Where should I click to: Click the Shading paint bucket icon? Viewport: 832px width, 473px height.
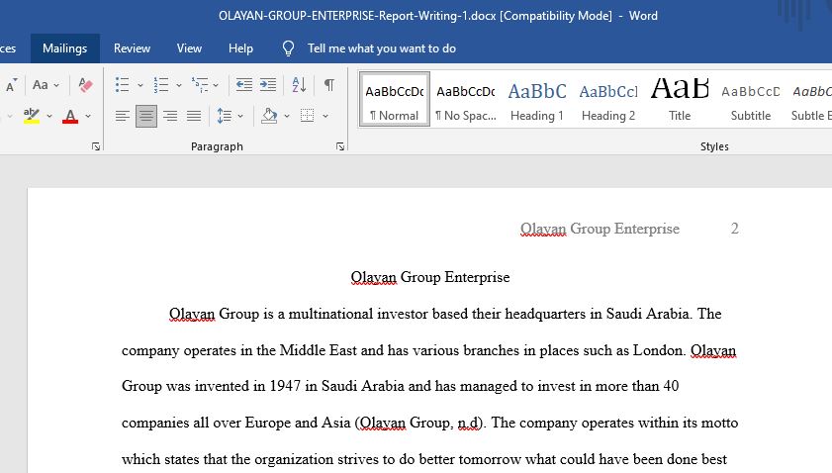point(269,115)
